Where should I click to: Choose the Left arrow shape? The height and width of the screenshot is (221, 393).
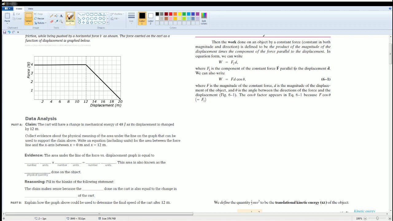coord(100,18)
